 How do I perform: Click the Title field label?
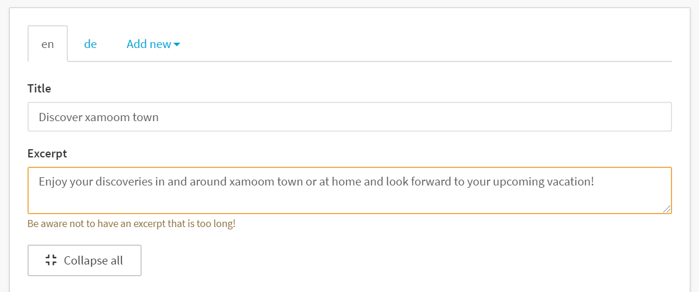(x=39, y=88)
